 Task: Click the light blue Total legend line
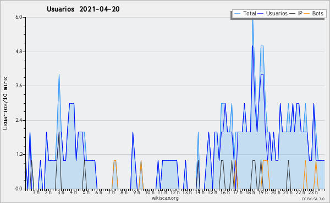tap(237, 14)
